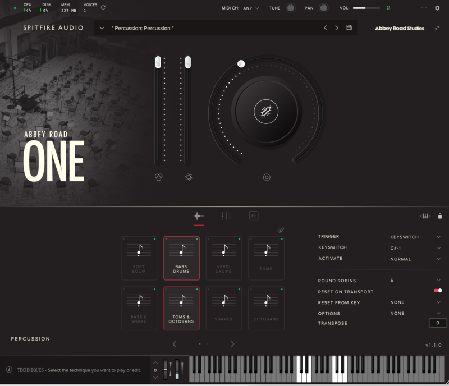
Task: Open the MIDI CH Any dropdown
Action: pos(251,8)
